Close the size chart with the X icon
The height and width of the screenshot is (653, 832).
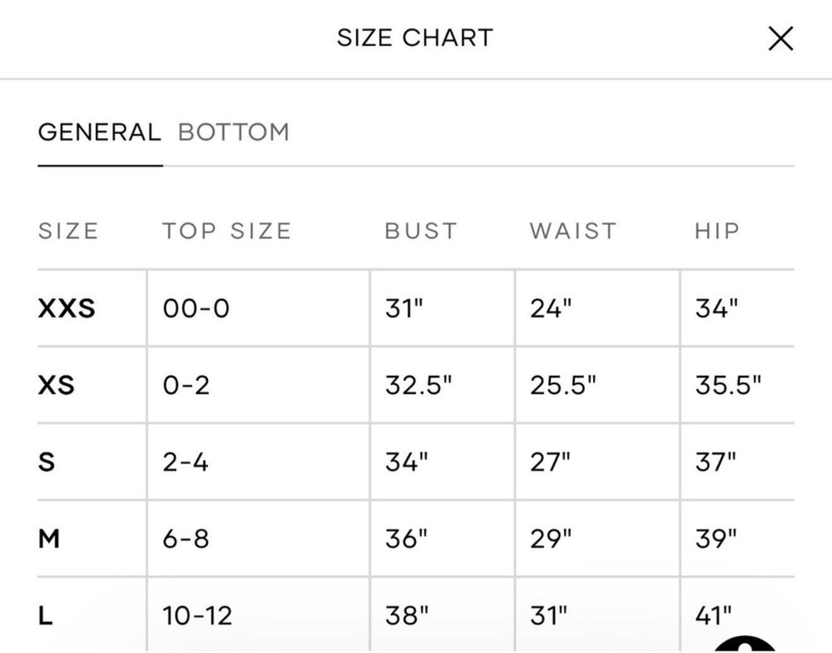781,39
